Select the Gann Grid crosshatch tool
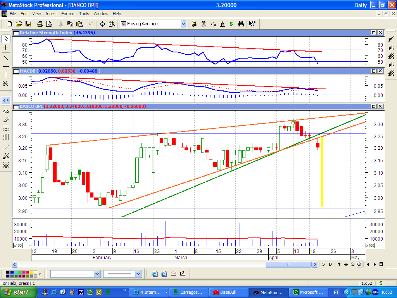Viewport: 397px width, 298px height. point(6,165)
